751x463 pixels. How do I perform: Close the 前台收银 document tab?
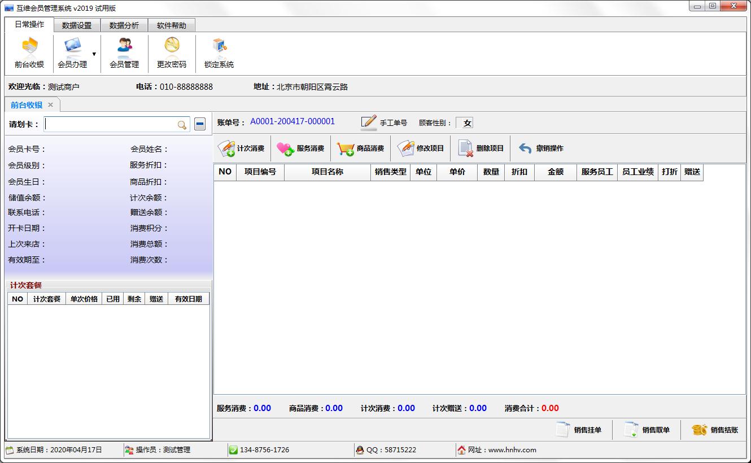(x=50, y=105)
